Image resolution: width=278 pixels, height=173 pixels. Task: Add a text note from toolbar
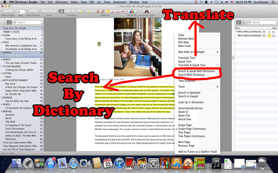click(89, 12)
